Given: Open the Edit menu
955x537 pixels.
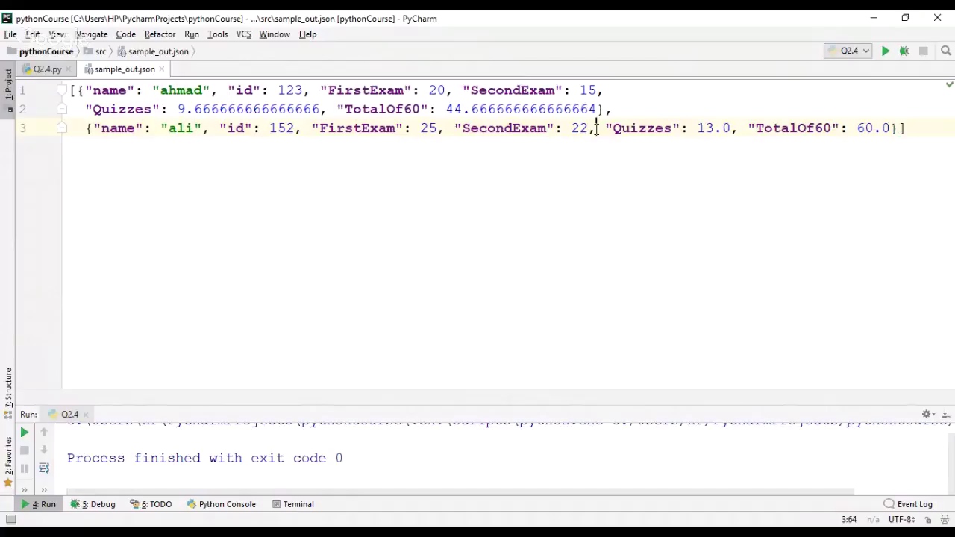Looking at the screenshot, I should click(33, 34).
